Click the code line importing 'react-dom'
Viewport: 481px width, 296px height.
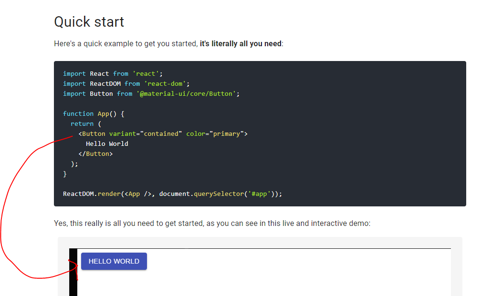pyautogui.click(x=126, y=84)
